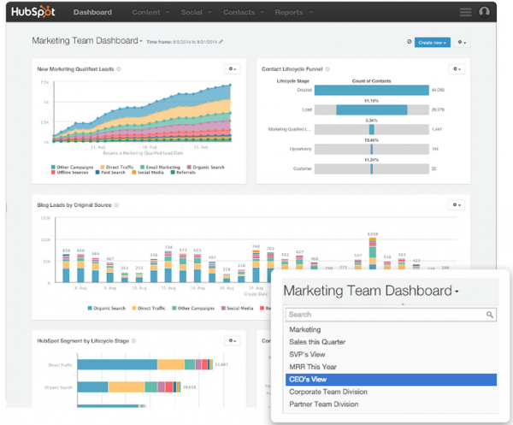The image size is (513, 425).
Task: Go to the Dashboard tab
Action: pos(92,12)
